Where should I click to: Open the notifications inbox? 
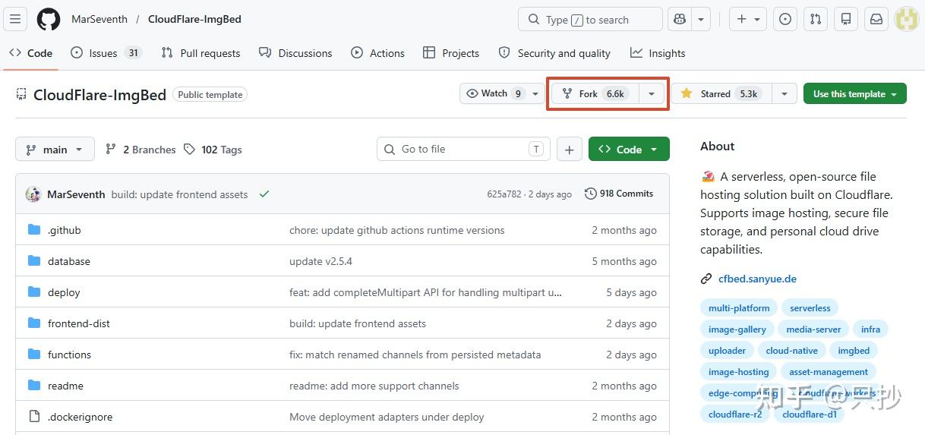tap(876, 19)
